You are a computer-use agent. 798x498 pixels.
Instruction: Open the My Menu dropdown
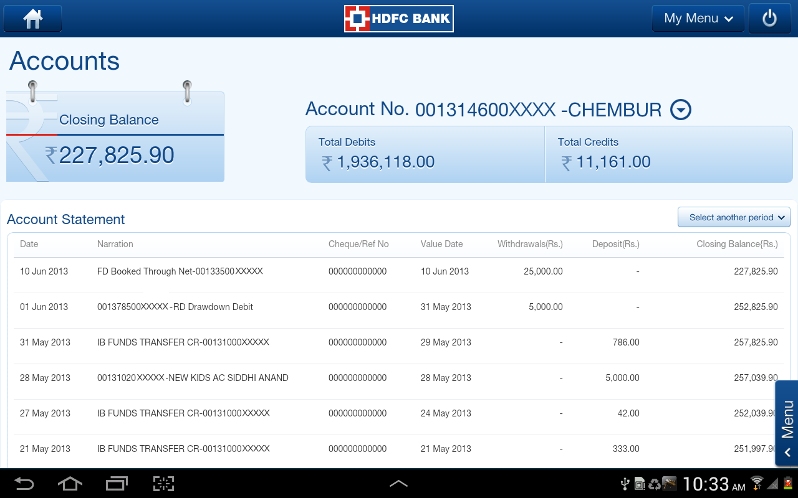(698, 19)
